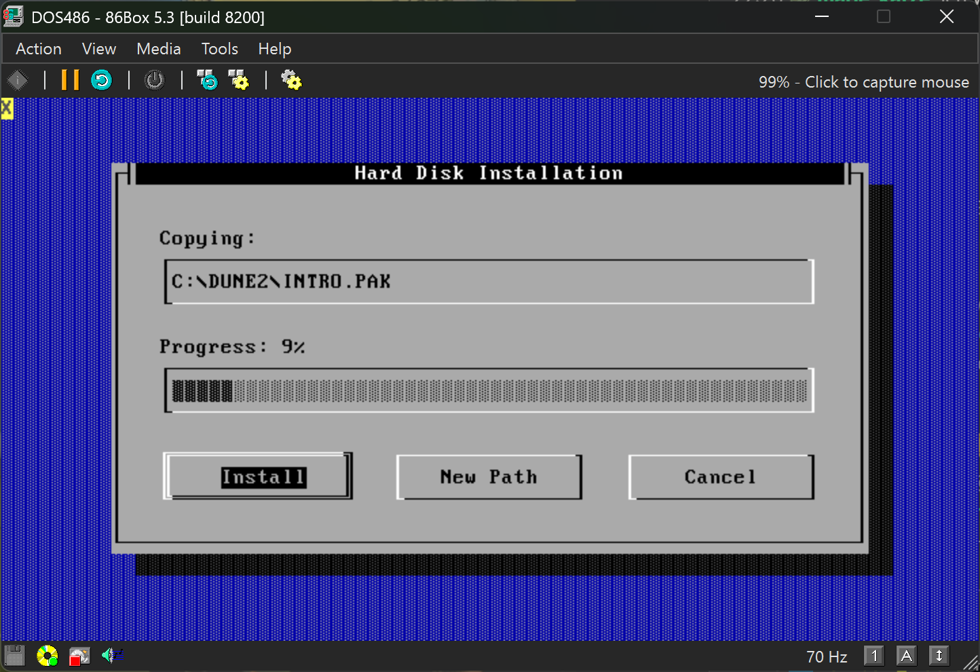Click the hard disk status icon
The width and height of the screenshot is (980, 672).
[x=79, y=656]
